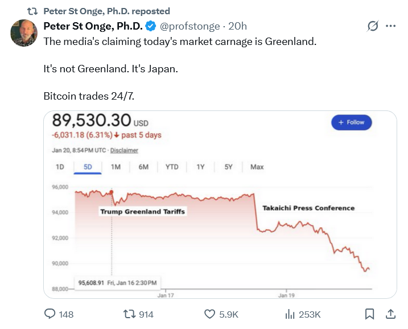408x329 pixels.
Task: Repost this tweet via retweet icon
Action: [131, 314]
